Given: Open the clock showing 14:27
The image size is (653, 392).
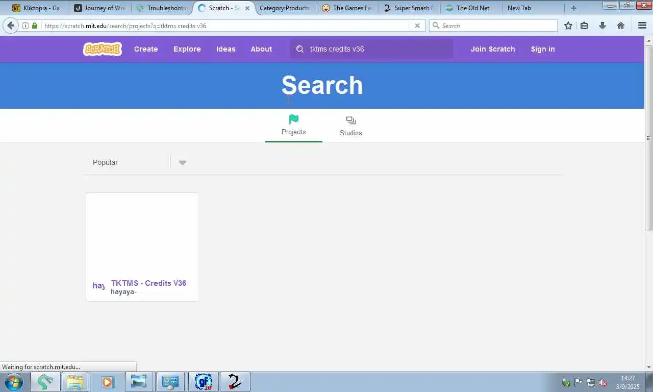Looking at the screenshot, I should [628, 382].
